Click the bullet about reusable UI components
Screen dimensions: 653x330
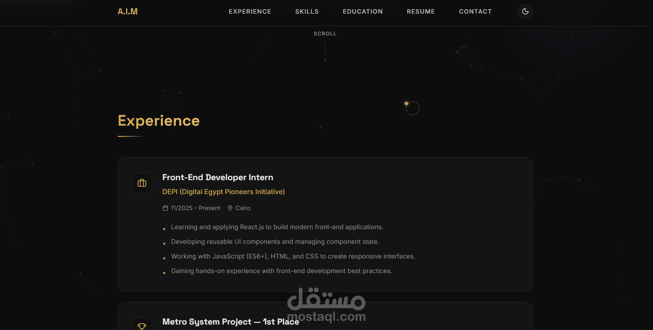pyautogui.click(x=275, y=242)
